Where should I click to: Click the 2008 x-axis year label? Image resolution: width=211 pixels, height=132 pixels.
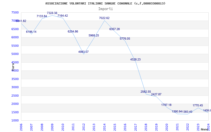(x=42, y=127)
